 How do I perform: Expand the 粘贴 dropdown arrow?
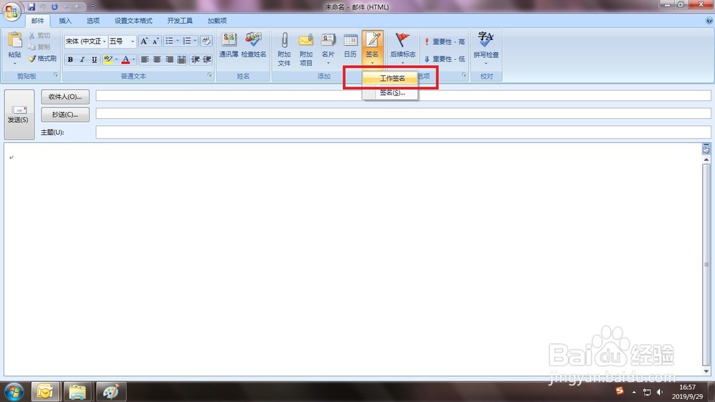click(x=14, y=64)
